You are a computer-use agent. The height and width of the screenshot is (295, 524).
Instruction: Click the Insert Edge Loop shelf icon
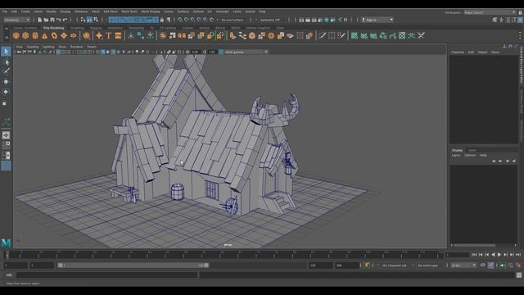(332, 35)
